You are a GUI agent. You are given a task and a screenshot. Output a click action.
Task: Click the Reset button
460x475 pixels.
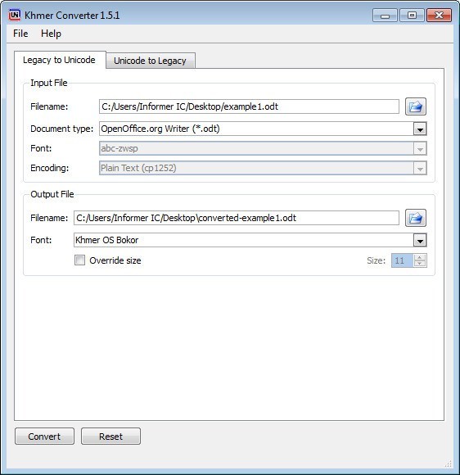[x=110, y=437]
